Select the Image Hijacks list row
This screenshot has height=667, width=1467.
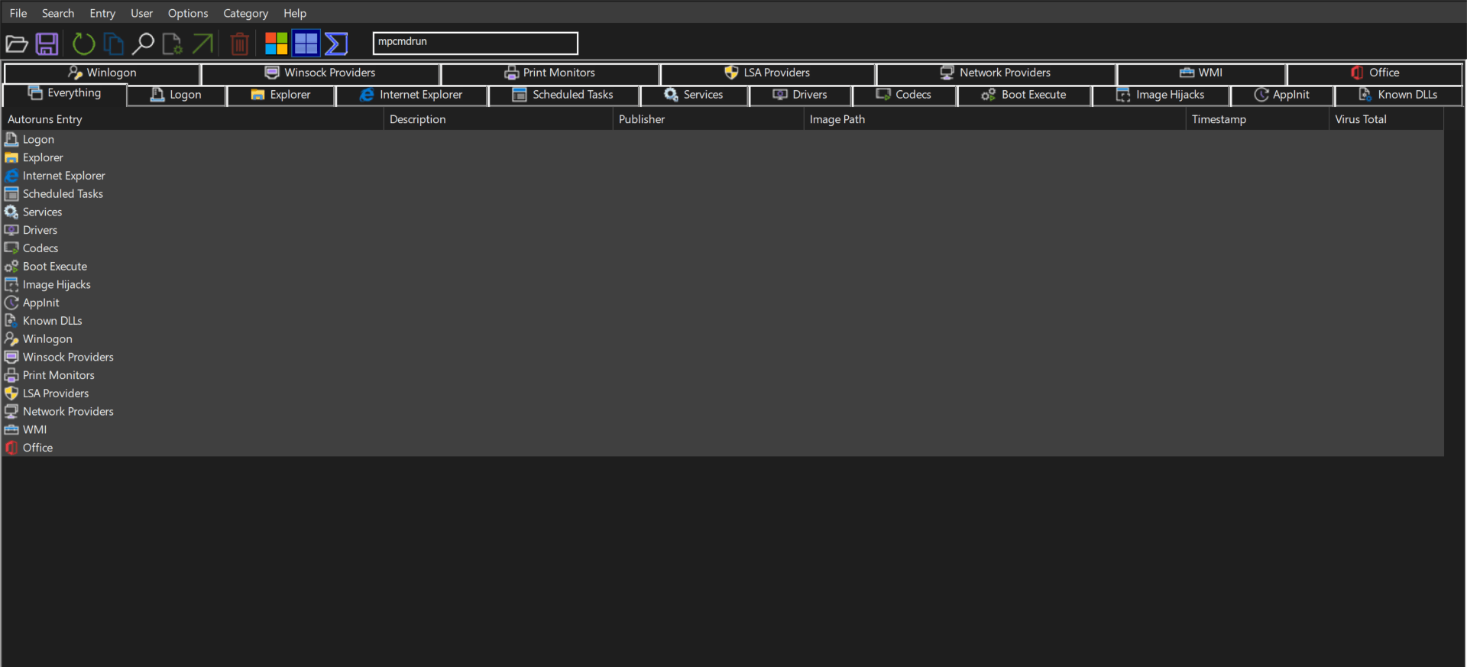(723, 284)
